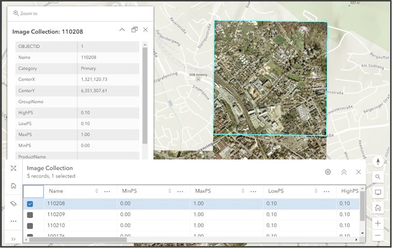Click zoom to selection icon beside table

coord(14,168)
